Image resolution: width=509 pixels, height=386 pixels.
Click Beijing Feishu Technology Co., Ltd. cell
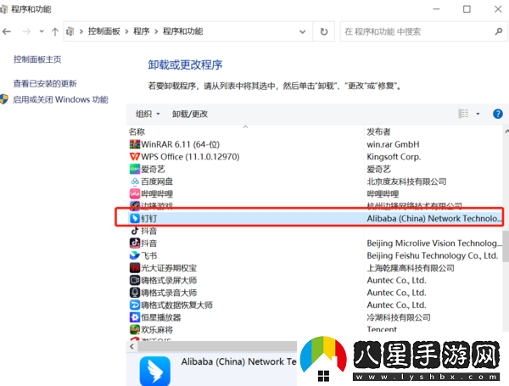tap(433, 255)
